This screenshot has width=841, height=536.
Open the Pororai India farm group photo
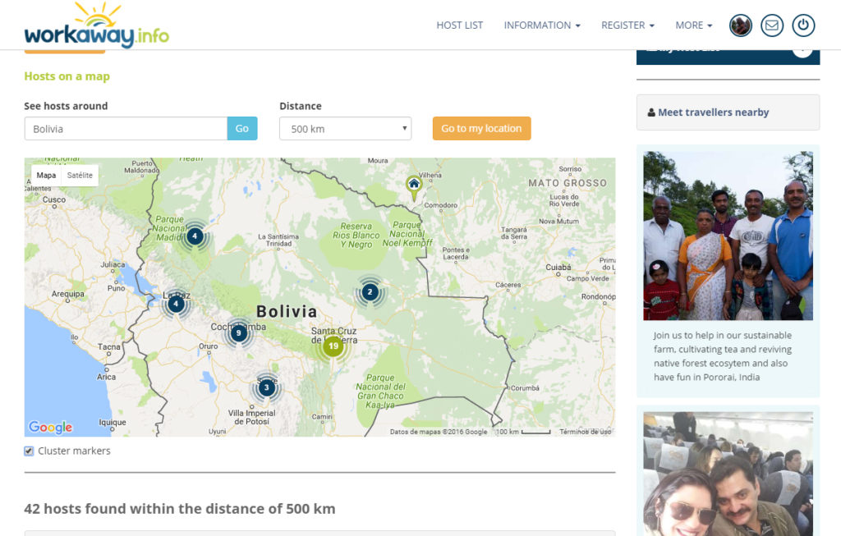click(x=728, y=236)
